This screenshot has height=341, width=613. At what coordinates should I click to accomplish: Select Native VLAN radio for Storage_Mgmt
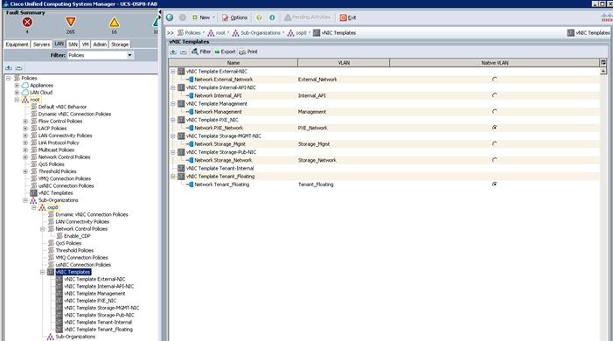coord(495,143)
